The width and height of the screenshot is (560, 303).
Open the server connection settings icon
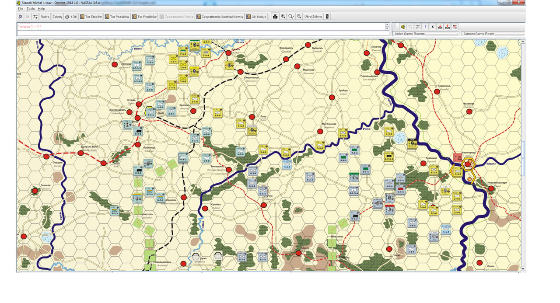point(418,27)
